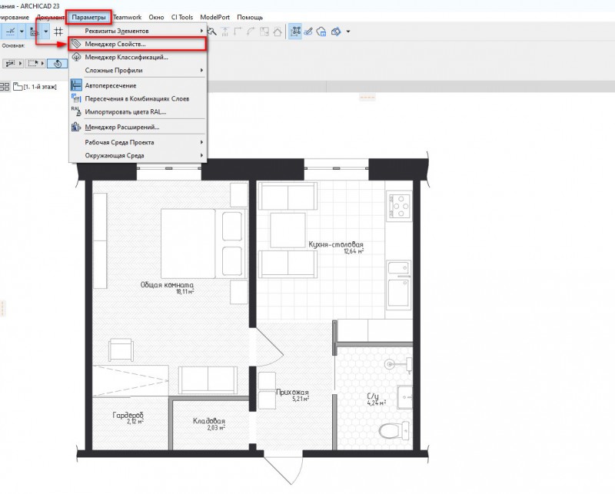Image resolution: width=615 pixels, height=494 pixels.
Task: Choose Менеджер Классификаций... menu entry
Action: [138, 58]
